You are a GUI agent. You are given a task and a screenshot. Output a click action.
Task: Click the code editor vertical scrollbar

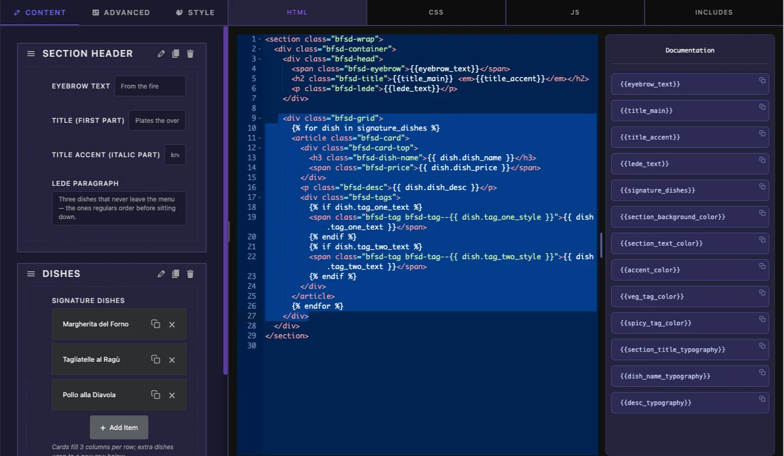coord(601,245)
